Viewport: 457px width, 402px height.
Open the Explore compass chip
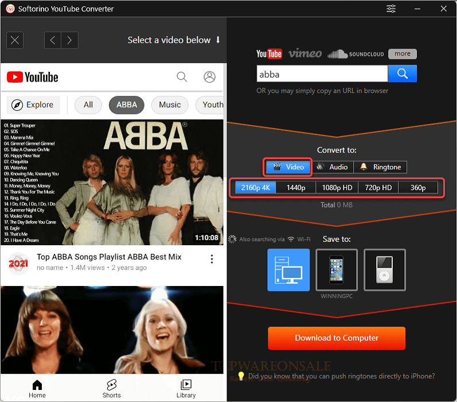pos(33,105)
